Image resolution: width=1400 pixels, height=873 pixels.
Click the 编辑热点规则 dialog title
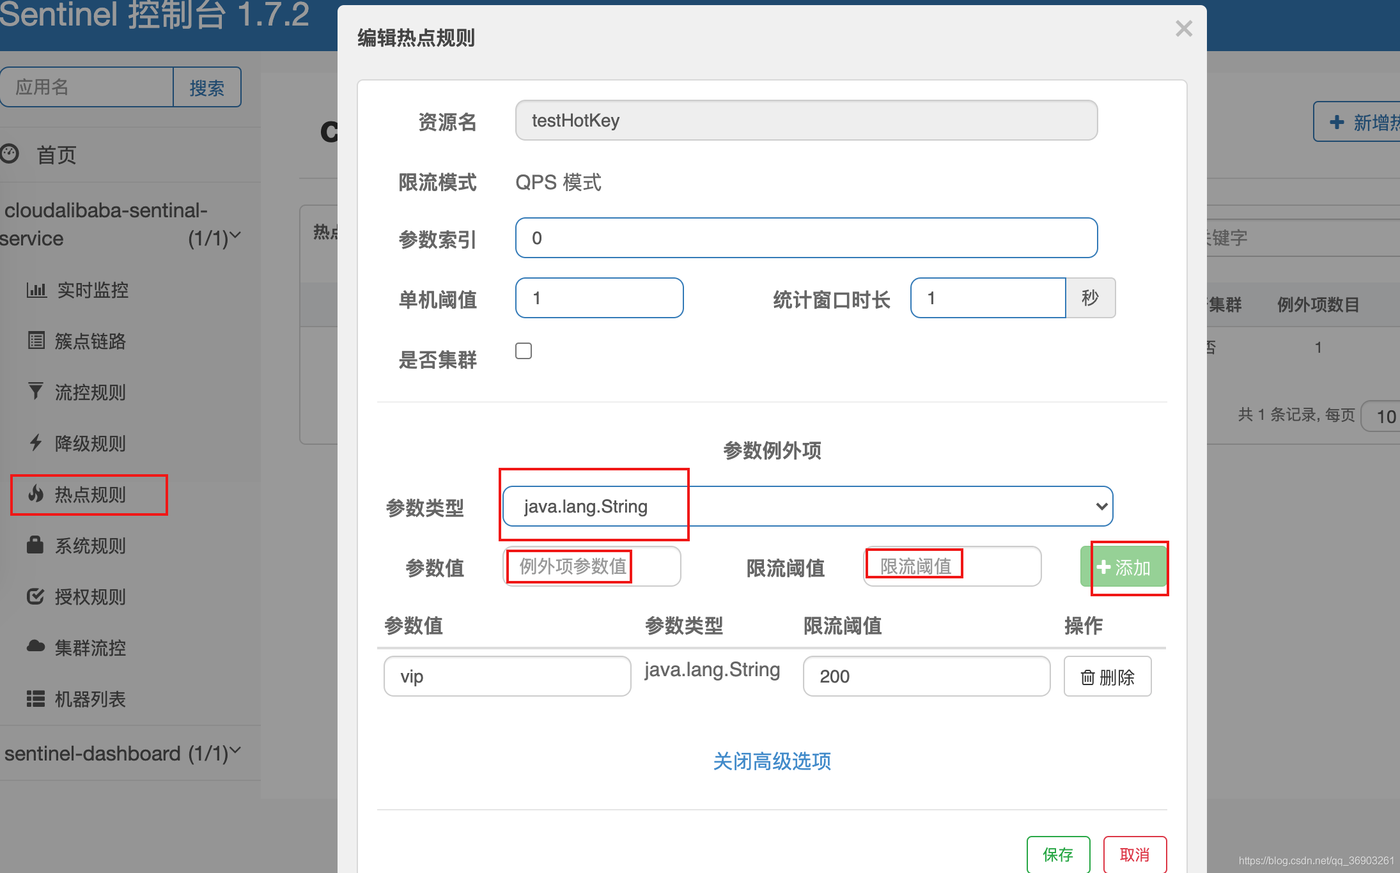click(416, 38)
